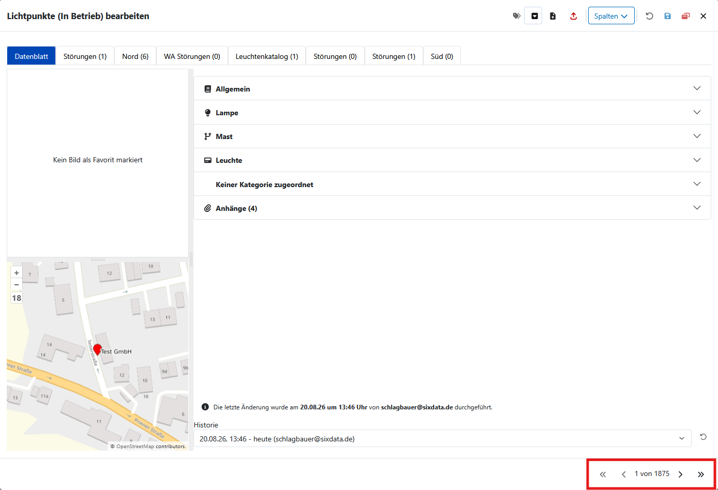This screenshot has height=490, width=718.
Task: Click the Lampe lightbulb icon
Action: click(x=207, y=113)
